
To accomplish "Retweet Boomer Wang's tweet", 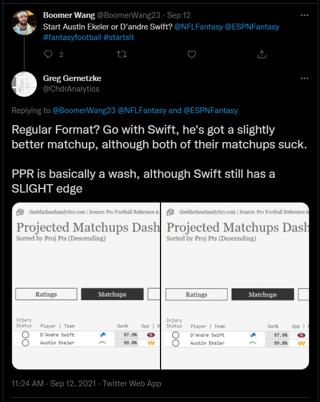I will (122, 54).
